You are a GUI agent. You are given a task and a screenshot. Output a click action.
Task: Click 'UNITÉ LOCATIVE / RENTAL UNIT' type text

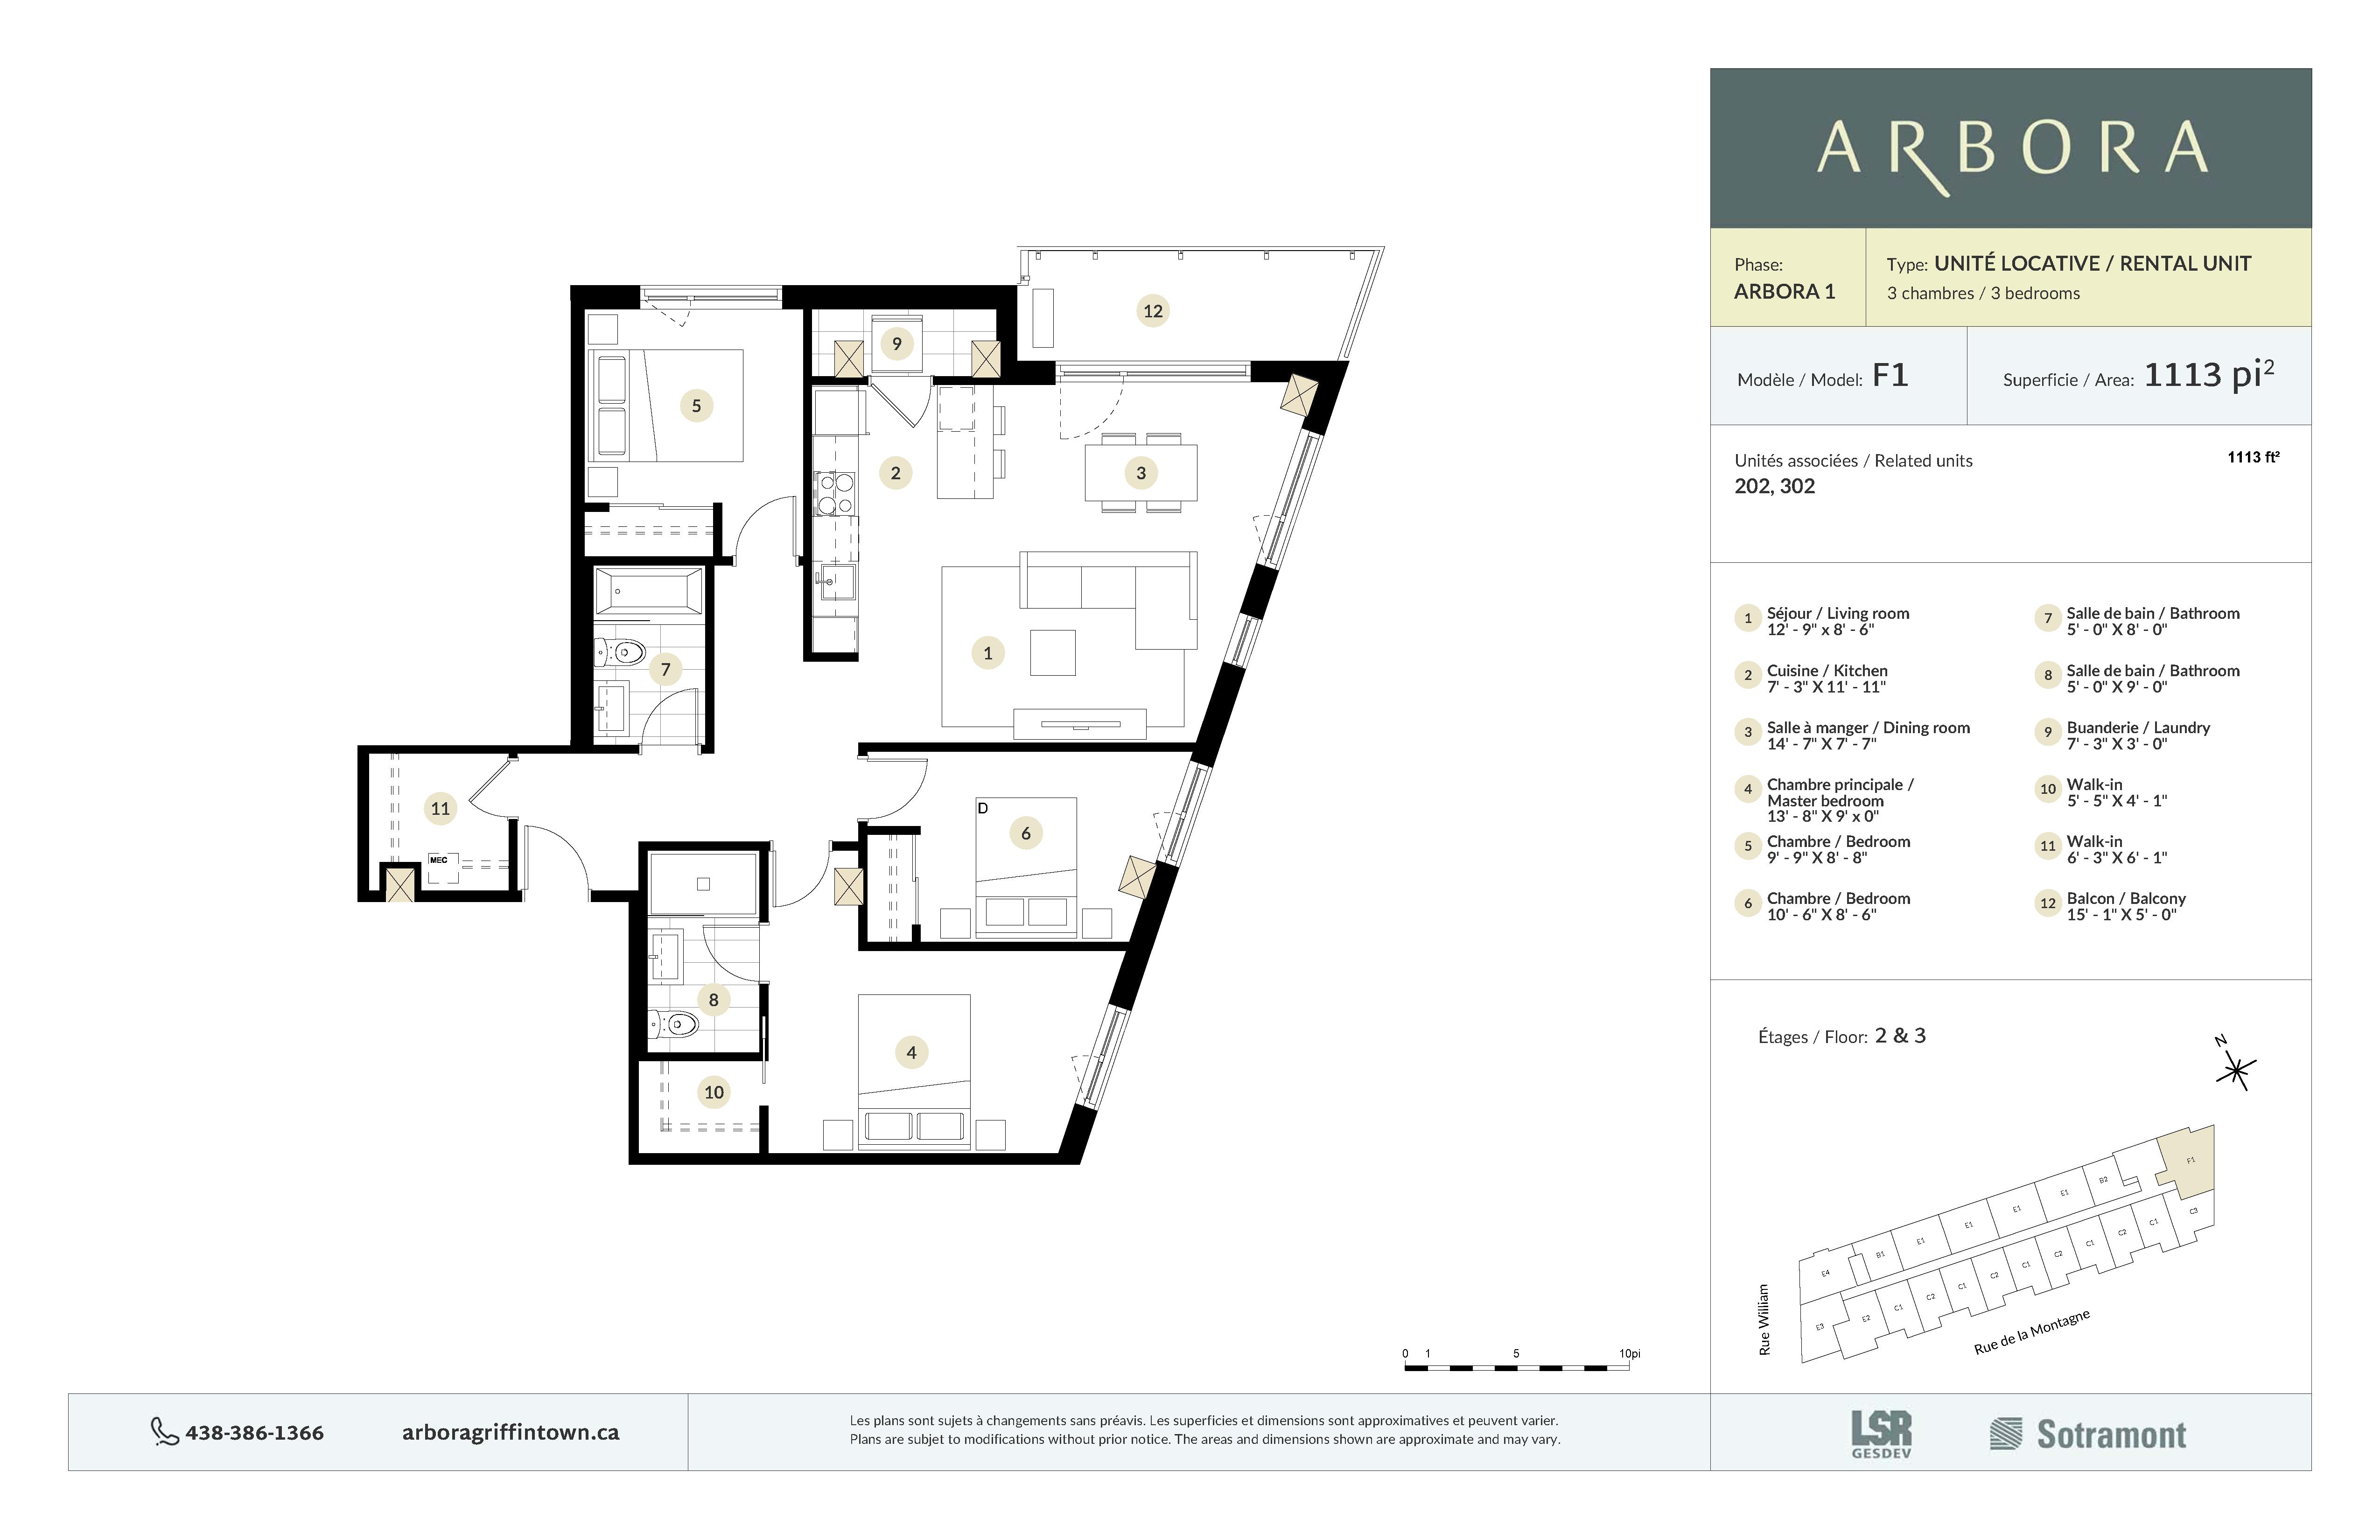click(2092, 263)
